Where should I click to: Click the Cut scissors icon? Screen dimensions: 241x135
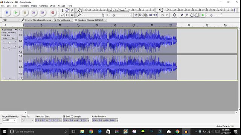click(x=136, y=15)
